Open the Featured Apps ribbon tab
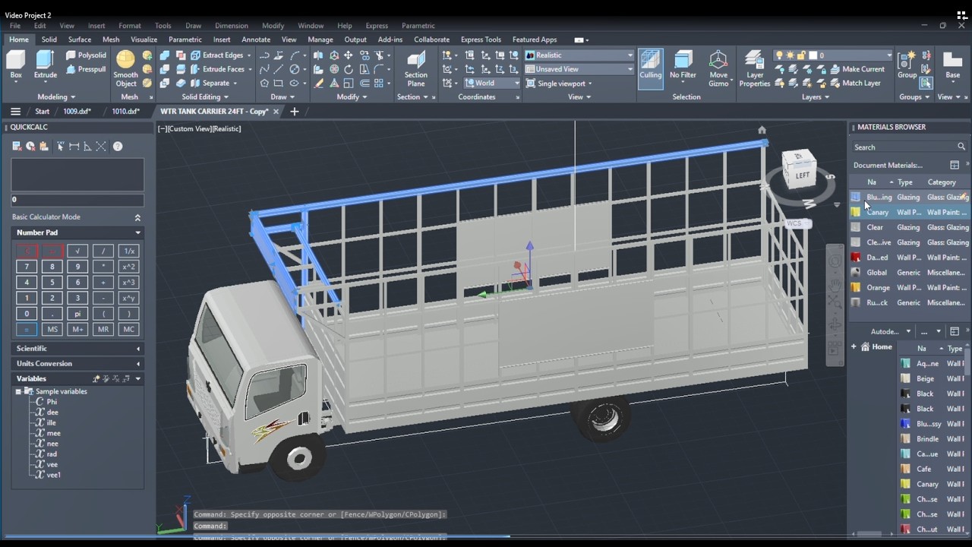972x547 pixels. (535, 40)
